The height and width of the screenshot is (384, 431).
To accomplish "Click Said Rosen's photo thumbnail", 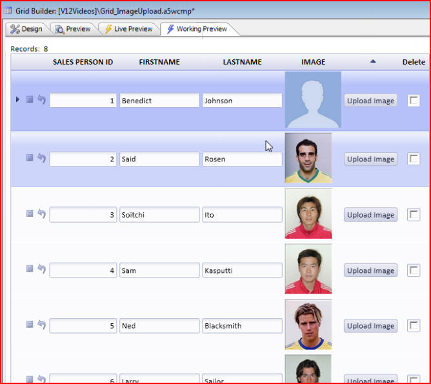I will (308, 158).
